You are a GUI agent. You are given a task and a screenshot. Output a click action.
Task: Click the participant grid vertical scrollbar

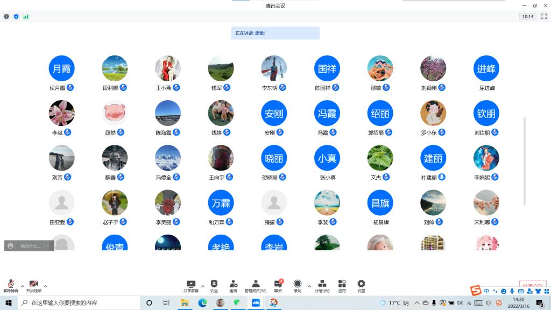(x=525, y=160)
